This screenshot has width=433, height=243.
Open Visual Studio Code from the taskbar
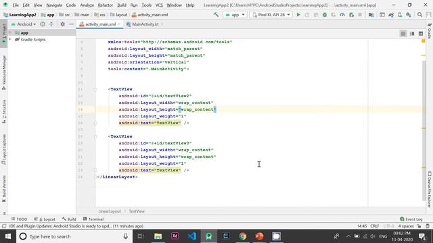(x=192, y=236)
